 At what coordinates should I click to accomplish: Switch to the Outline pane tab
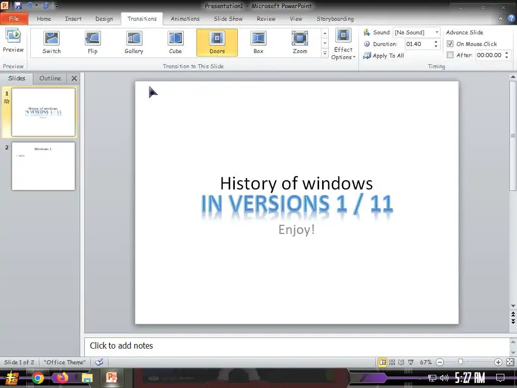50,78
